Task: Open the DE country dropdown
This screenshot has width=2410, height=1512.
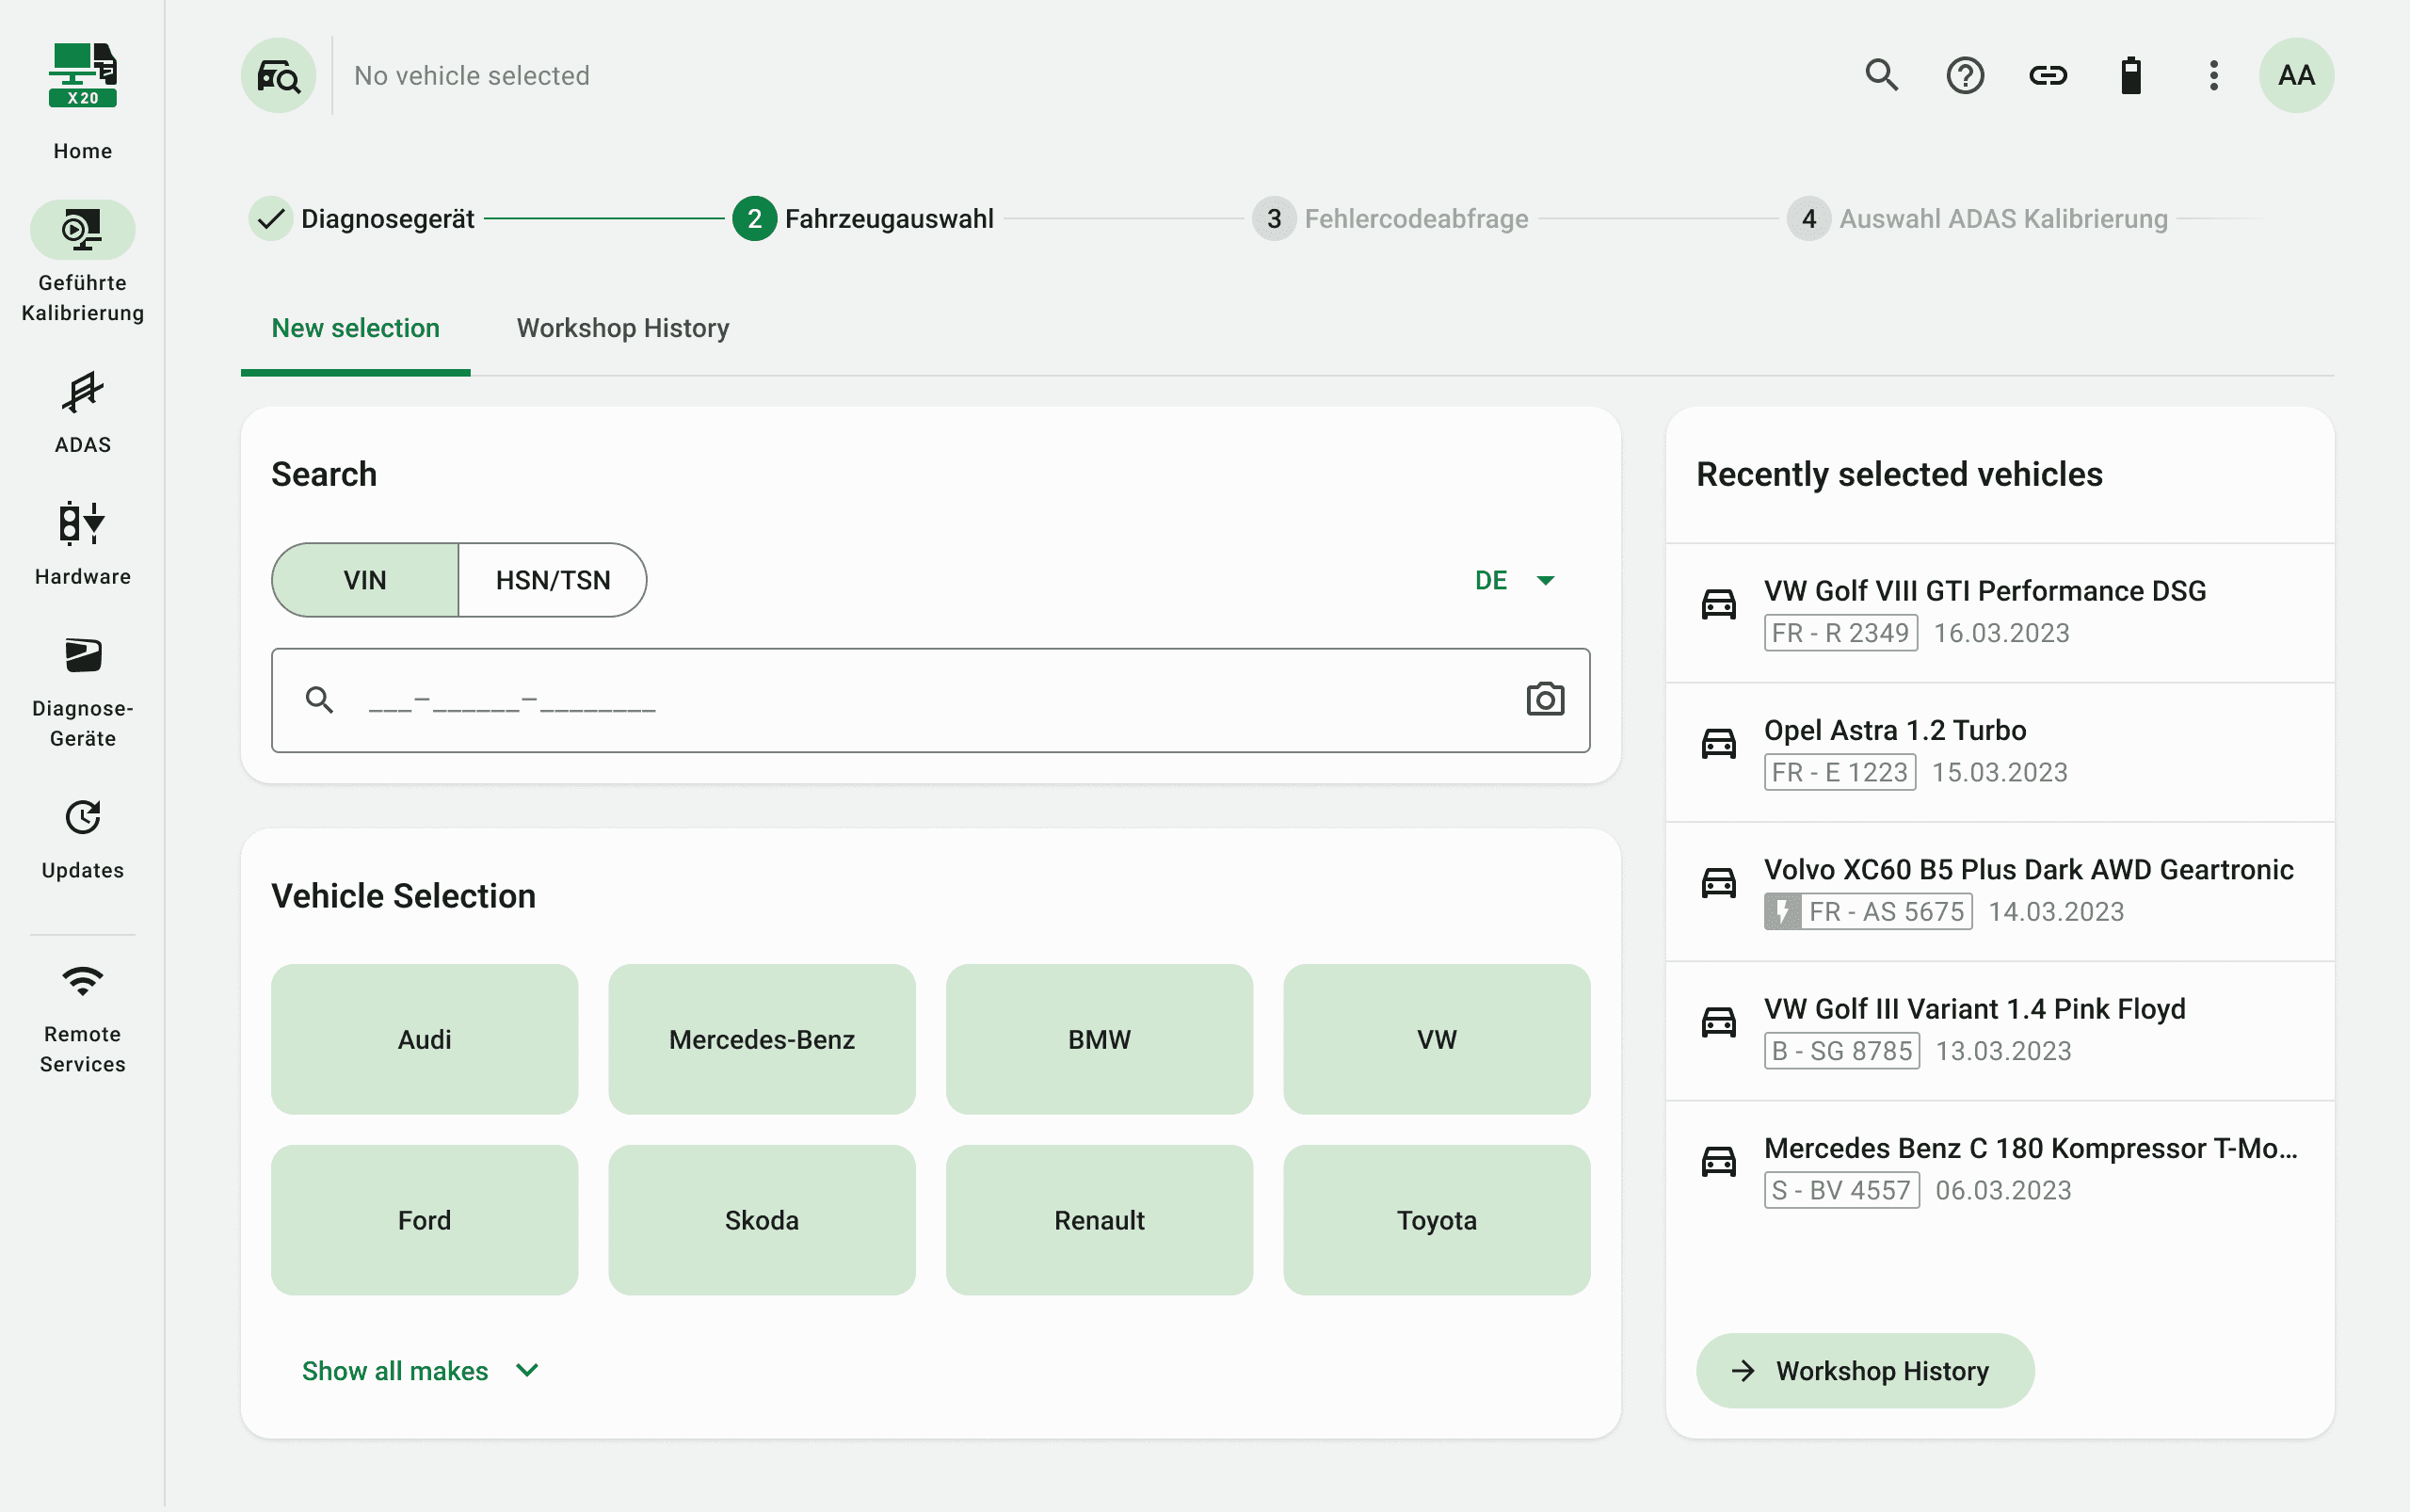Action: coord(1515,580)
